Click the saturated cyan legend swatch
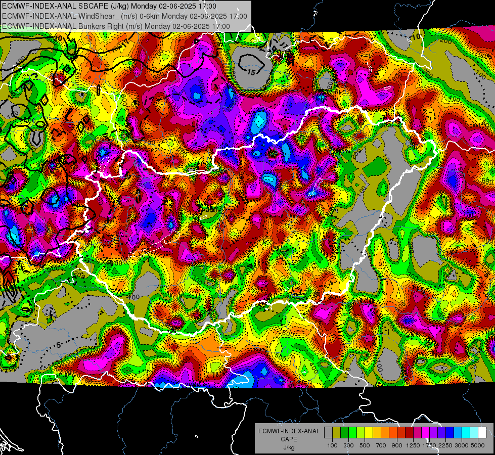495x455 pixels. pos(466,432)
